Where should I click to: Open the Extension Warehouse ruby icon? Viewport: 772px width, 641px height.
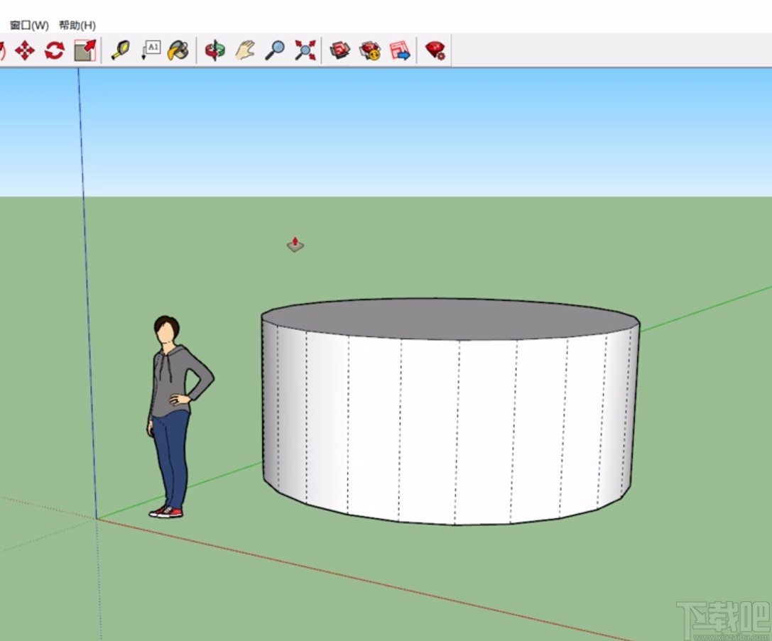pyautogui.click(x=434, y=50)
